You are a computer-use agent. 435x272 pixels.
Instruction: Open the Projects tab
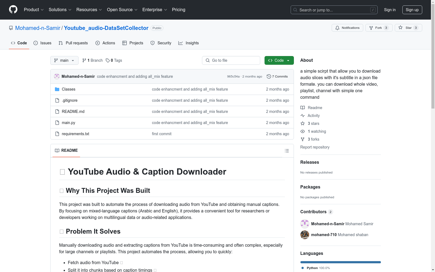(x=133, y=43)
